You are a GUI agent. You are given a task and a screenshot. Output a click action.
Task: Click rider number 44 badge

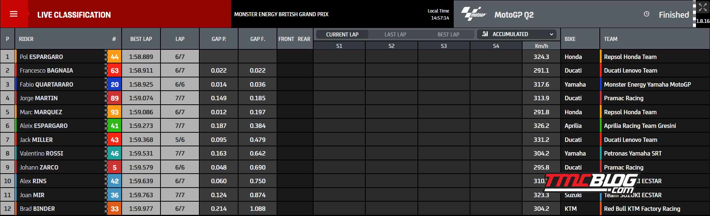(115, 57)
